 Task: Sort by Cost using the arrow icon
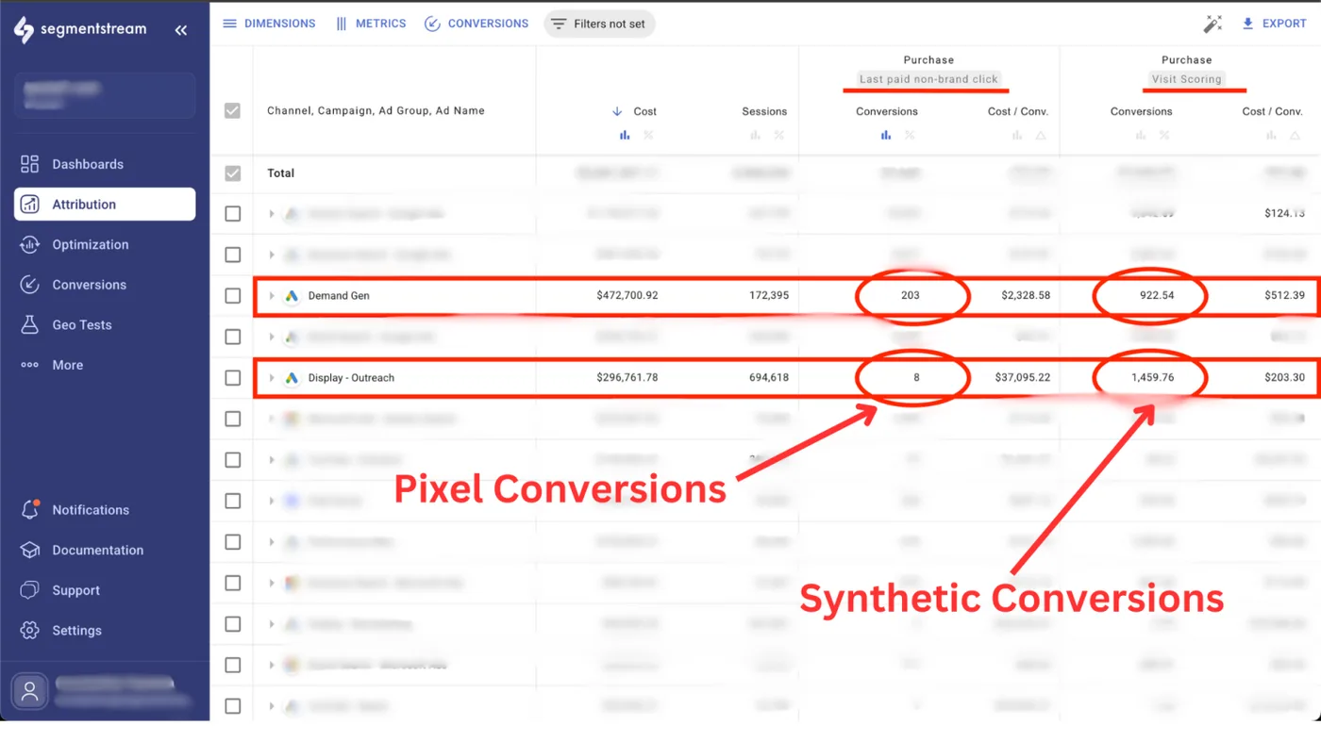pos(616,111)
